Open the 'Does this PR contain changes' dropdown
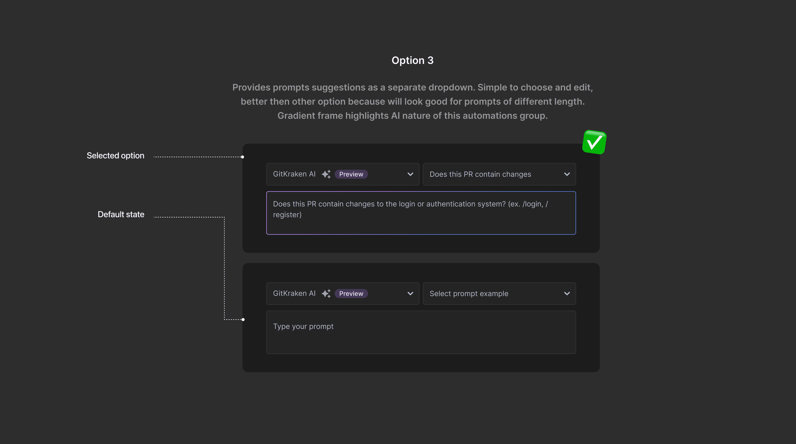The image size is (796, 444). tap(488, 174)
